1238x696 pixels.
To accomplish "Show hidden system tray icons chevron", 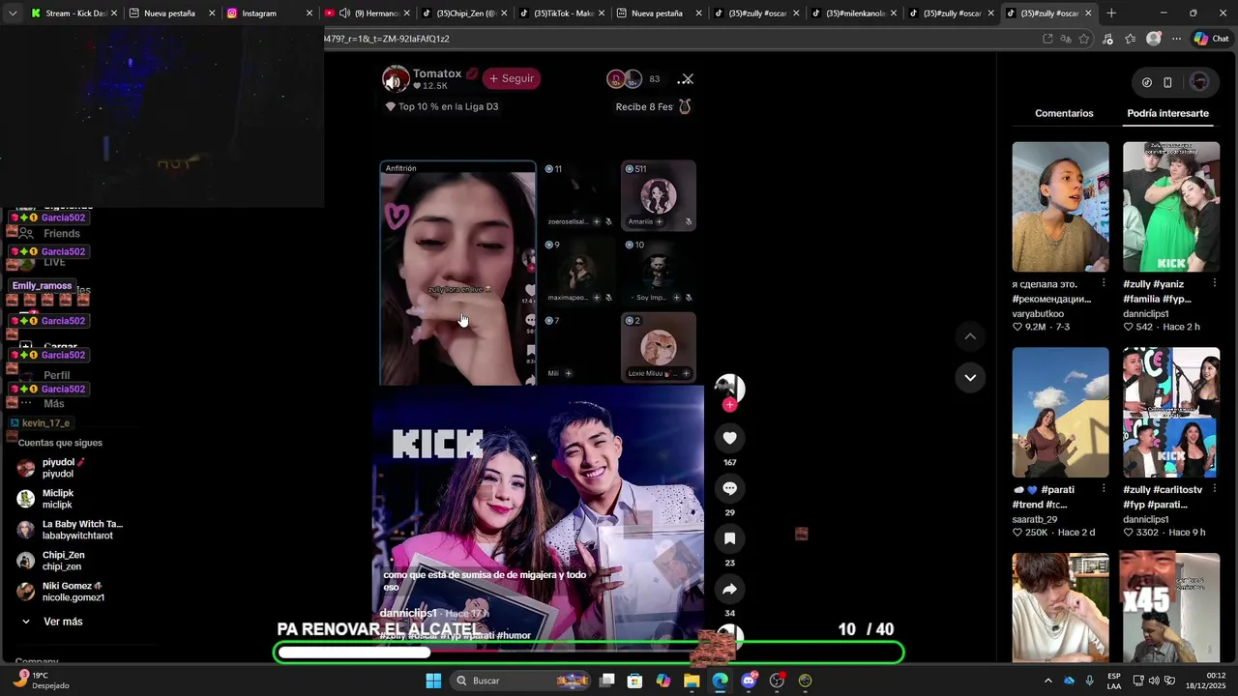I will tap(1047, 681).
